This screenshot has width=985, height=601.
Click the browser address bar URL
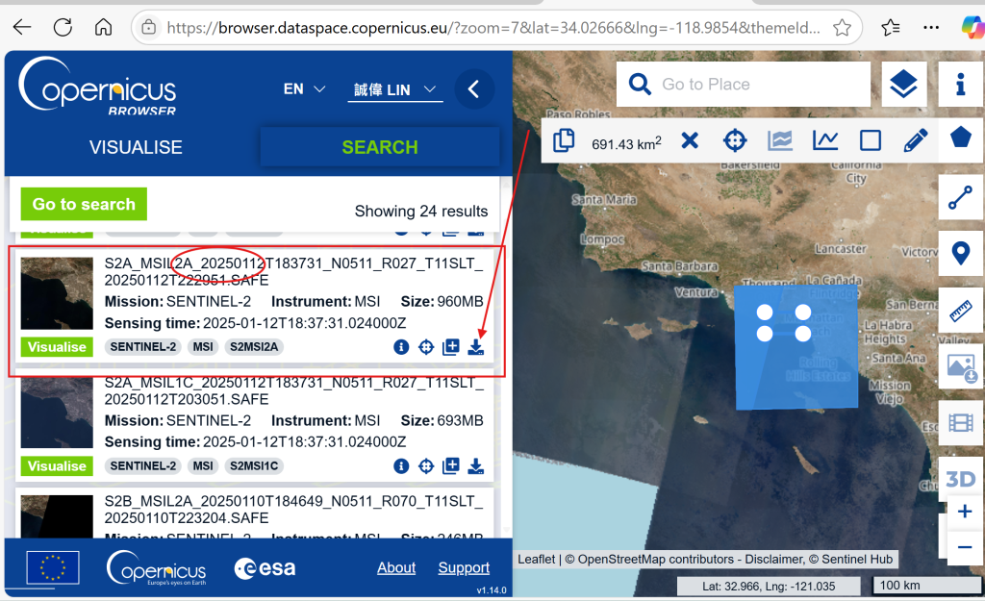[493, 28]
